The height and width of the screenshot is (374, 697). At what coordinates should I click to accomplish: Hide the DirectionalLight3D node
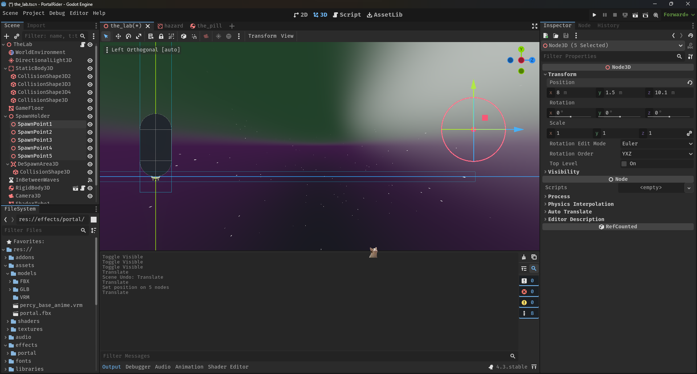coord(90,61)
